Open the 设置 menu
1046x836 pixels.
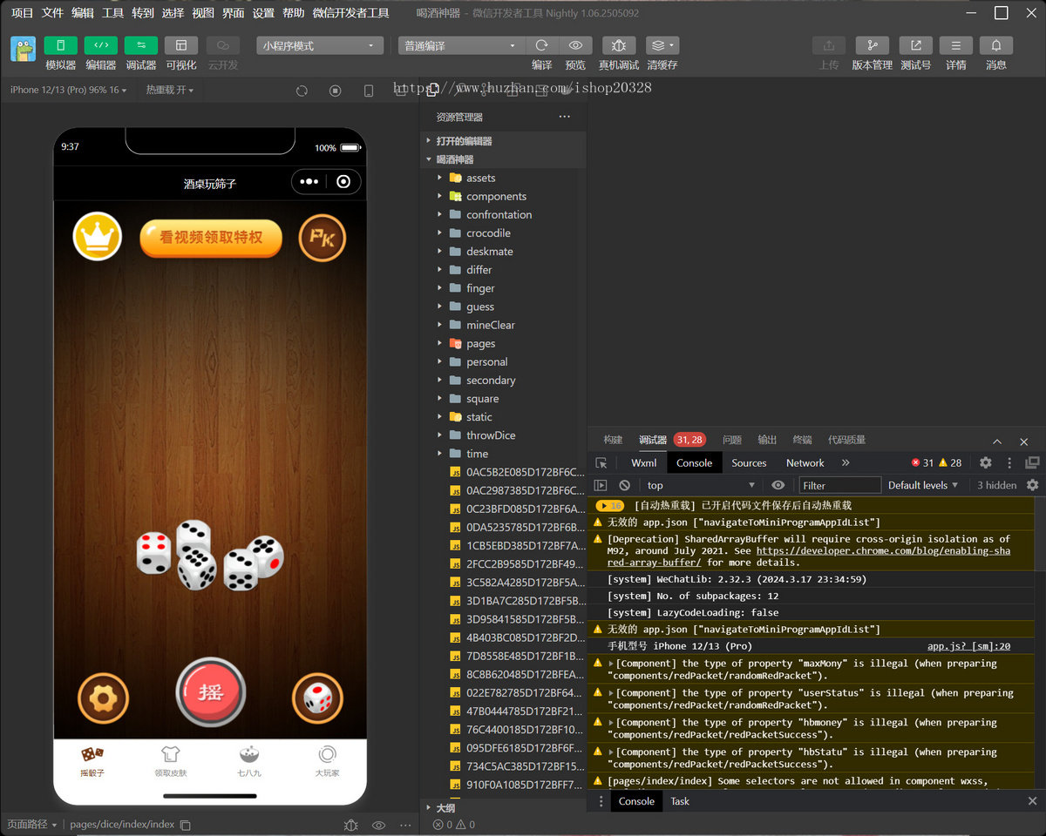(263, 13)
